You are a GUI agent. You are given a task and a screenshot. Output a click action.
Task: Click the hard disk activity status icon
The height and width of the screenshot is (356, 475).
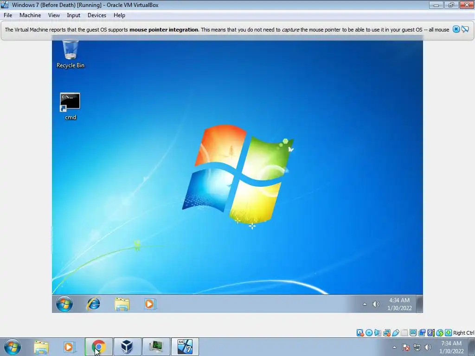[360, 333]
